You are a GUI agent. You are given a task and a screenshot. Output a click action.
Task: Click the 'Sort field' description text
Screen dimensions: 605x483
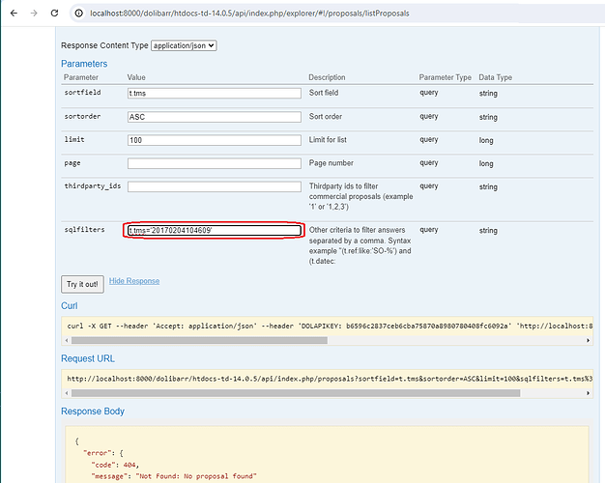click(x=324, y=93)
